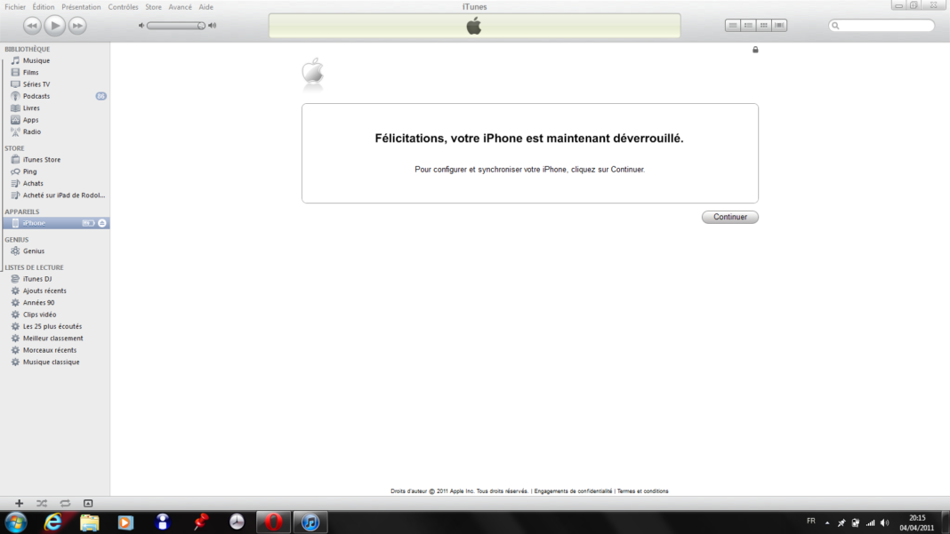Click the low volume speaker icon
This screenshot has width=950, height=534.
click(141, 26)
